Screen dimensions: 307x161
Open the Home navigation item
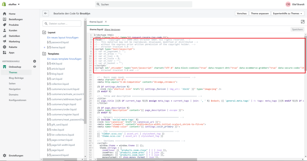(x=12, y=14)
